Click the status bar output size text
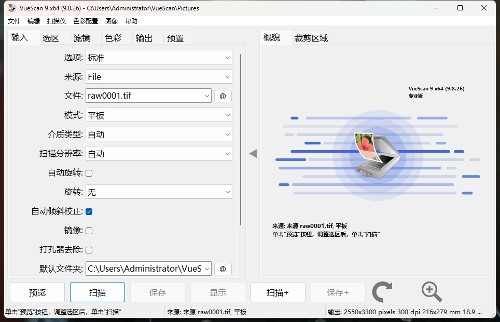 pos(405,312)
